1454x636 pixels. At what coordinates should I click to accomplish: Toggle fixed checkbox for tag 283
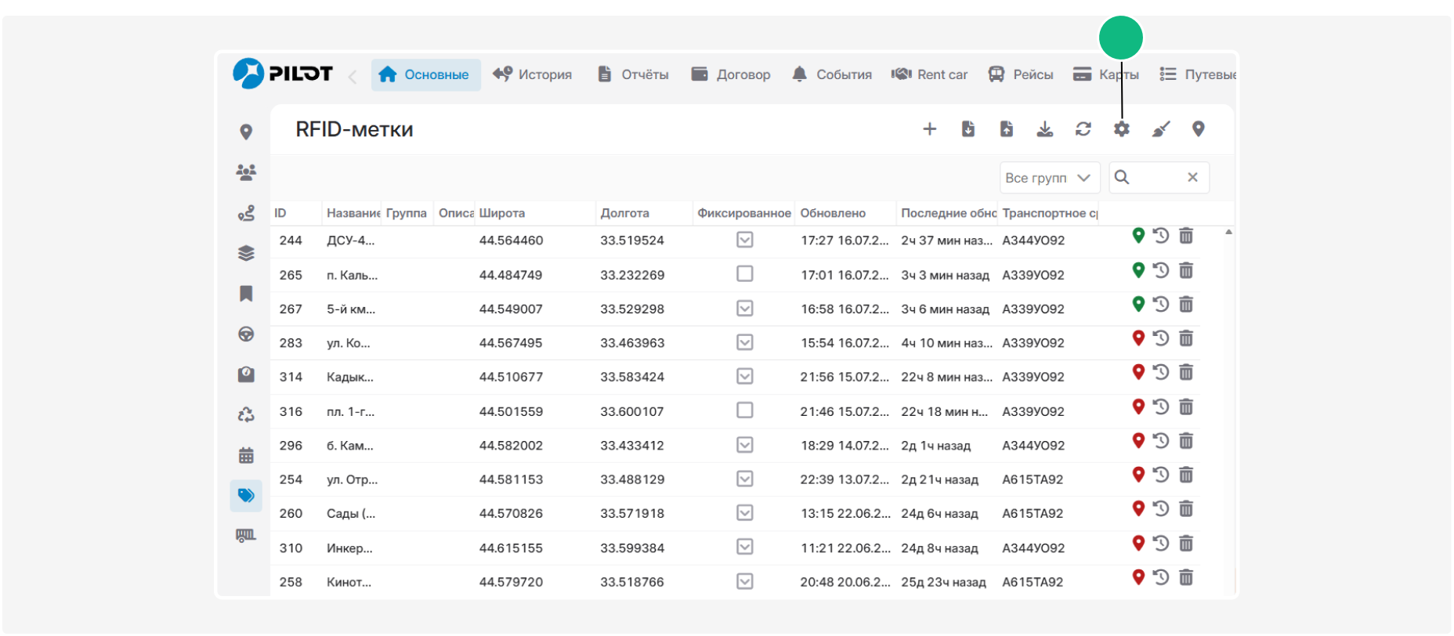pyautogui.click(x=745, y=342)
